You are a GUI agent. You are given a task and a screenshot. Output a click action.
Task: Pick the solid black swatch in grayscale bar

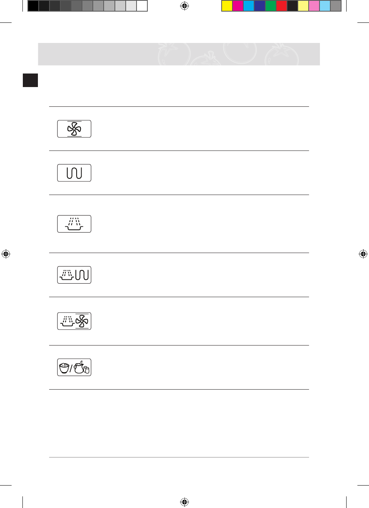(33, 6)
